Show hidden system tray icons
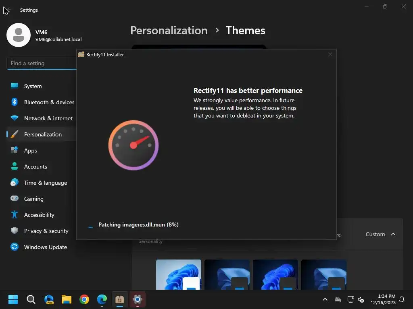Image resolution: width=413 pixels, height=309 pixels. [325, 299]
